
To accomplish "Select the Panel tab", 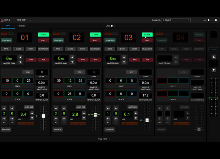I will click(8, 26).
